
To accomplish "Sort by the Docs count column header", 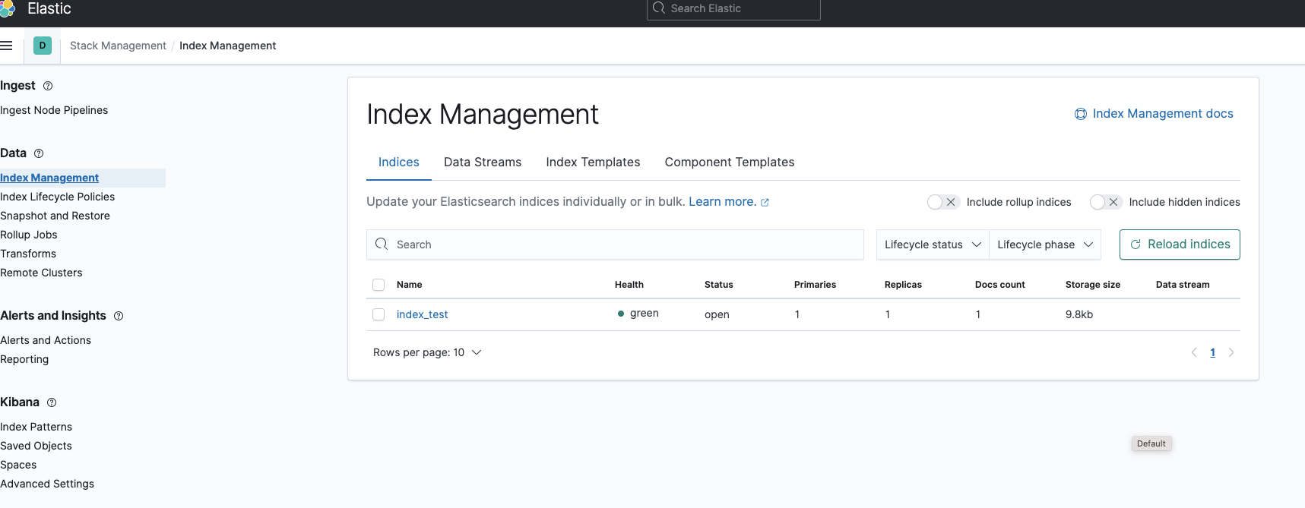I will pos(1000,285).
